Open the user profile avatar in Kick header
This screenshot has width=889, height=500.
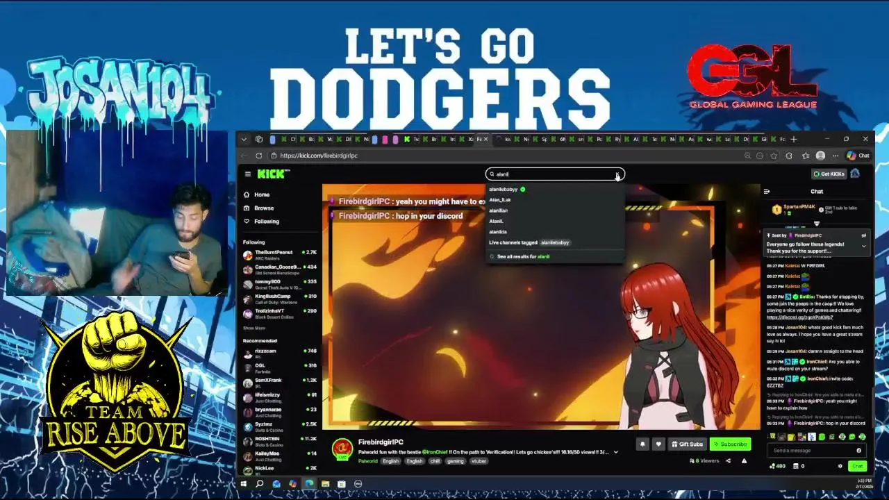[855, 174]
